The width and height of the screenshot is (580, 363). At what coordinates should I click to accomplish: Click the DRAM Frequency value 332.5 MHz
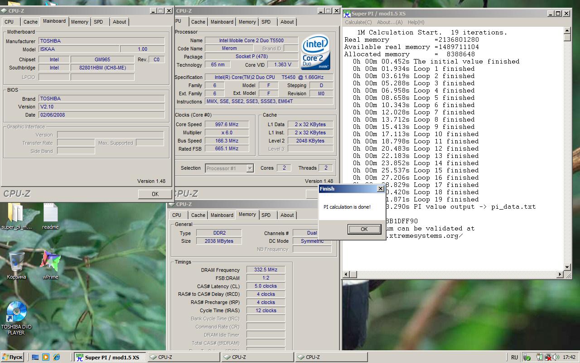click(x=266, y=270)
